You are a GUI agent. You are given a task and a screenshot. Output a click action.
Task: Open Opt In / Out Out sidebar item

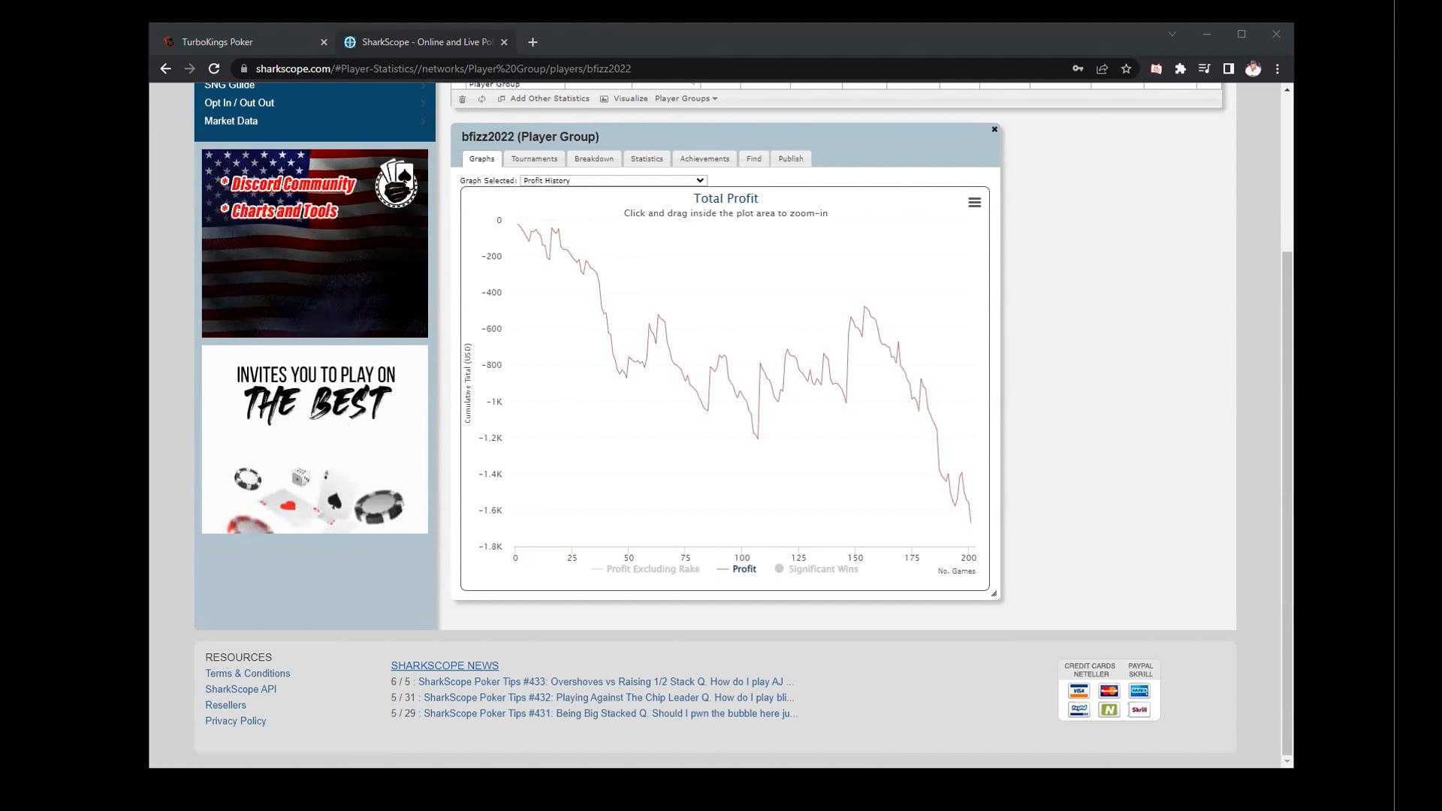click(x=239, y=103)
